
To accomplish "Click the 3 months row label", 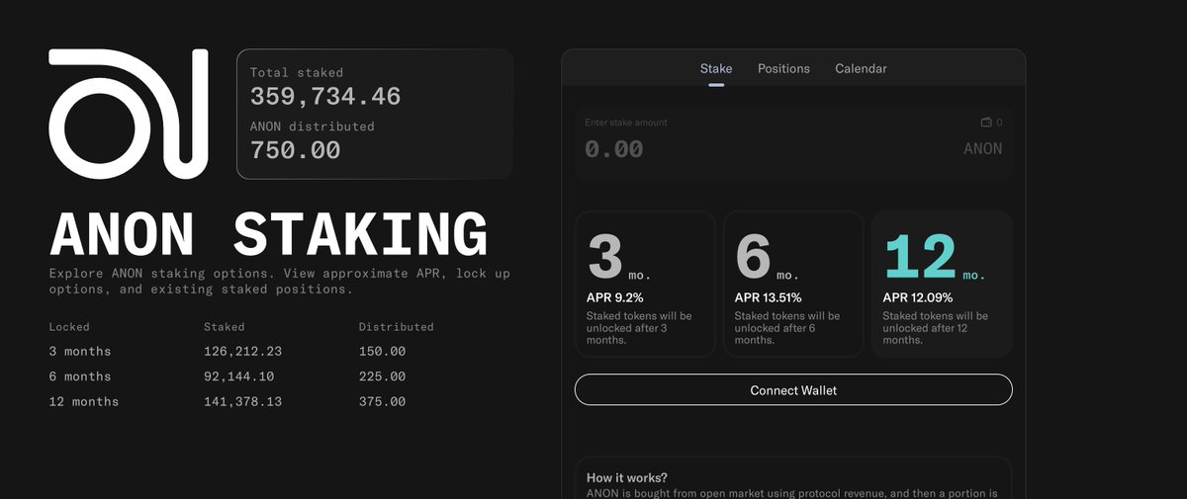I will [80, 352].
